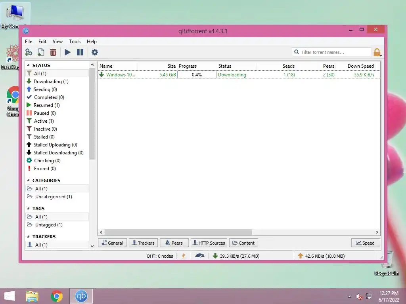The image size is (406, 304).
Task: Open the File menu
Action: click(29, 41)
